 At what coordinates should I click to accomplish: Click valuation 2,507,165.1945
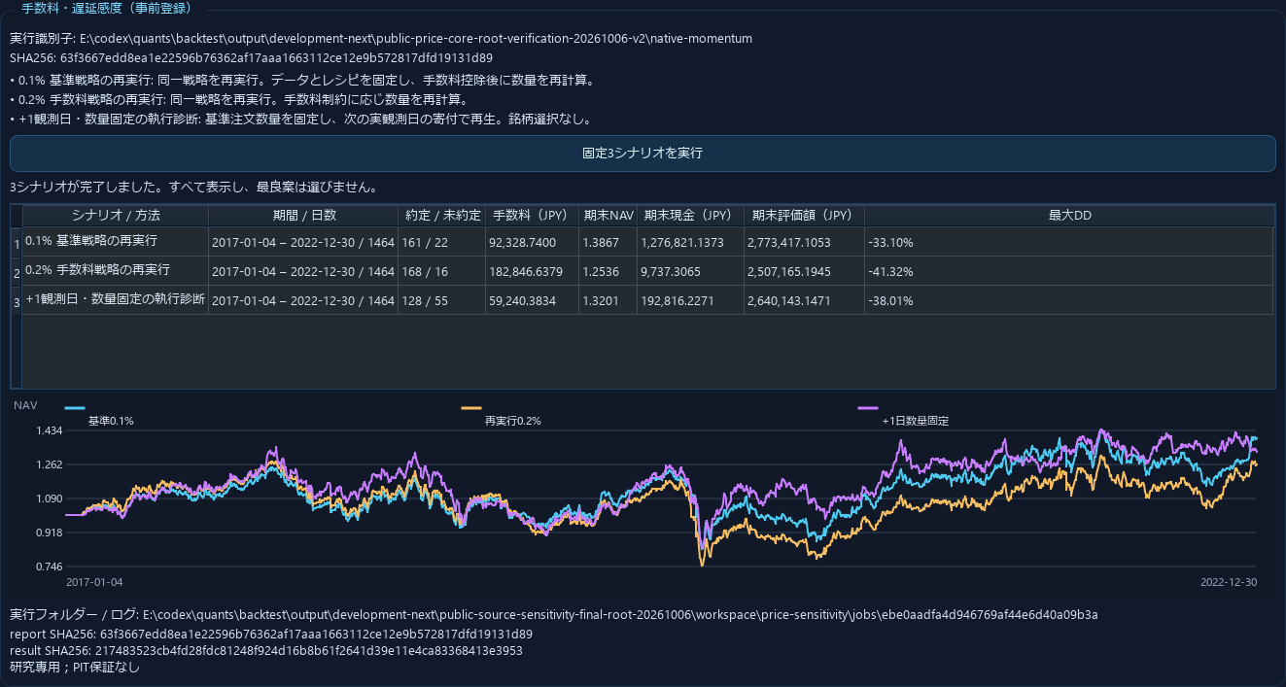pyautogui.click(x=804, y=271)
